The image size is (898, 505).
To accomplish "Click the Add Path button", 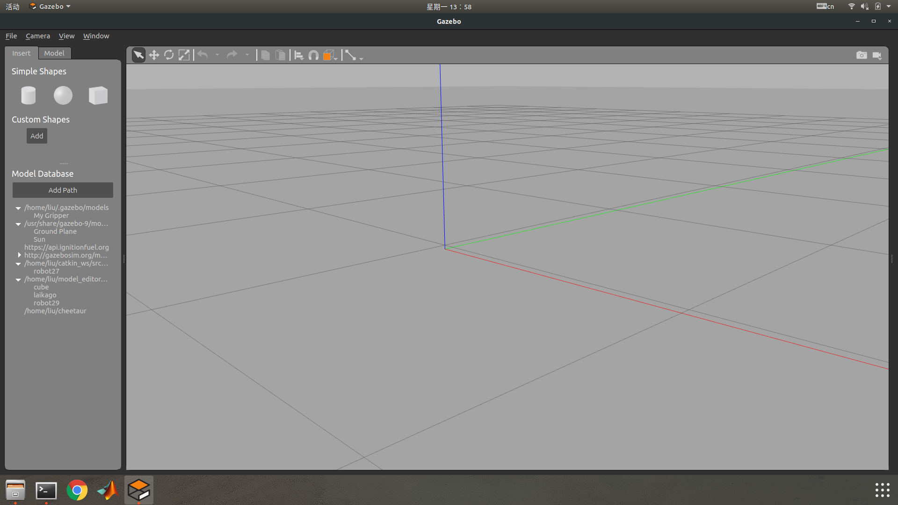I will [63, 190].
